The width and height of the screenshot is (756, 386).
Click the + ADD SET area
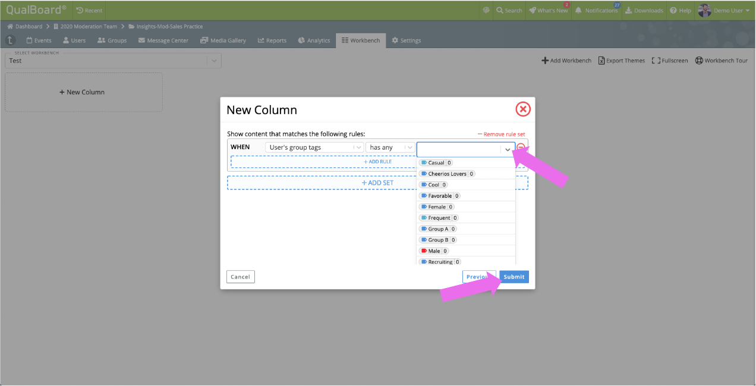[377, 183]
